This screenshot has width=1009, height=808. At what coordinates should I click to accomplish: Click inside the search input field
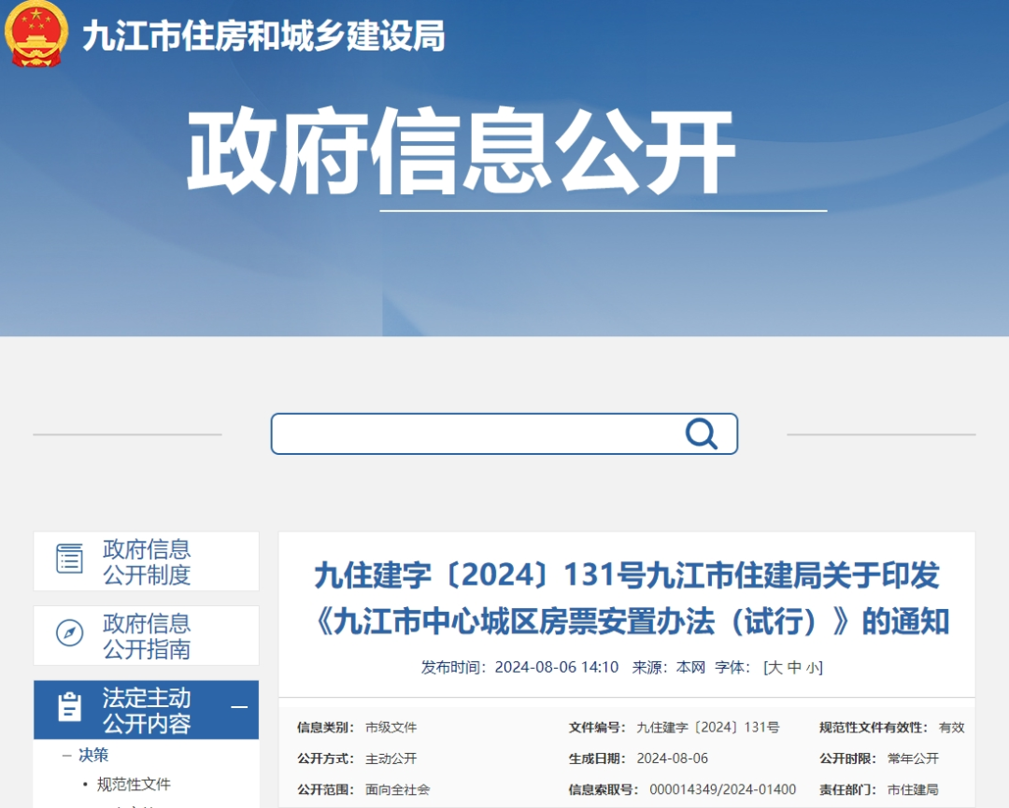click(476, 433)
